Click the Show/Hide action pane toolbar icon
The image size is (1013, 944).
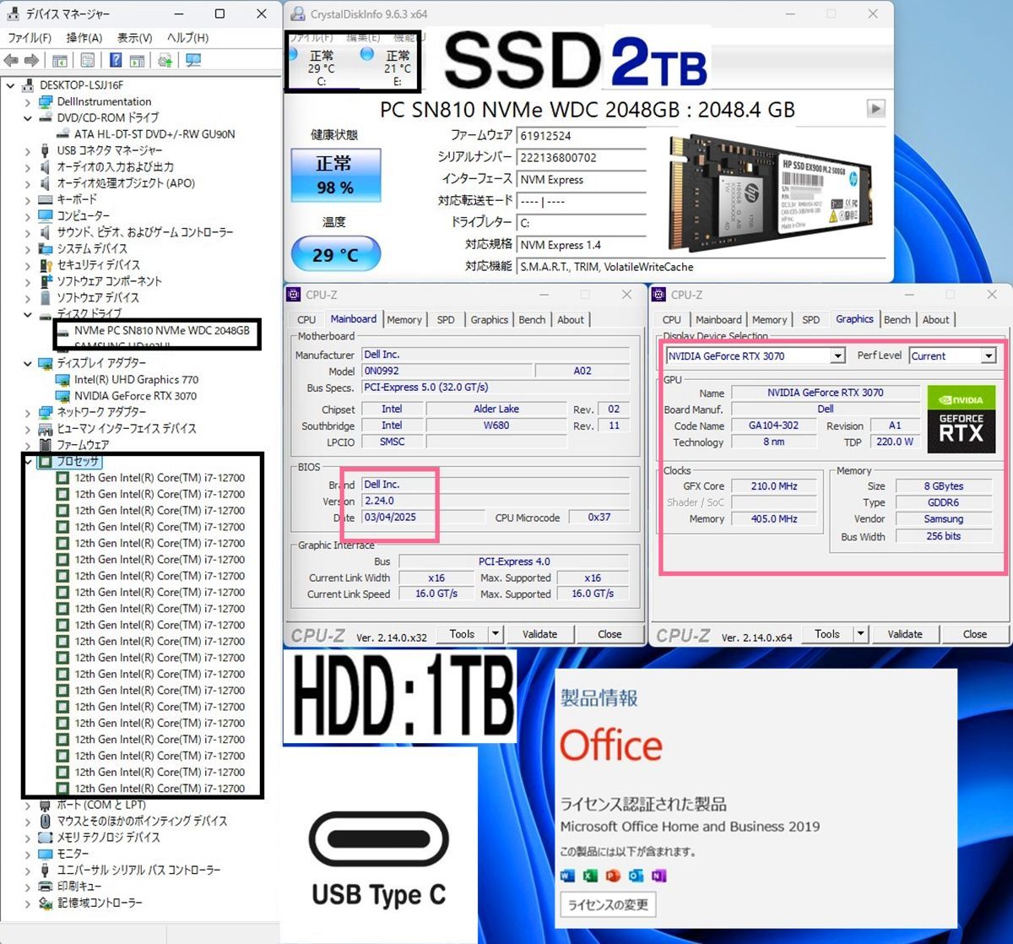point(137,60)
